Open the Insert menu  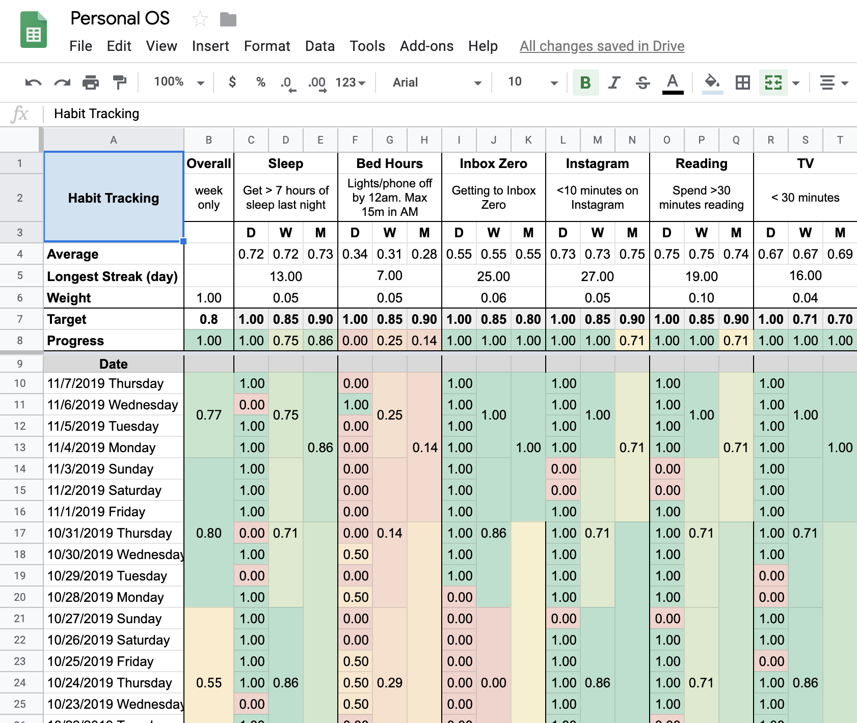coord(210,46)
